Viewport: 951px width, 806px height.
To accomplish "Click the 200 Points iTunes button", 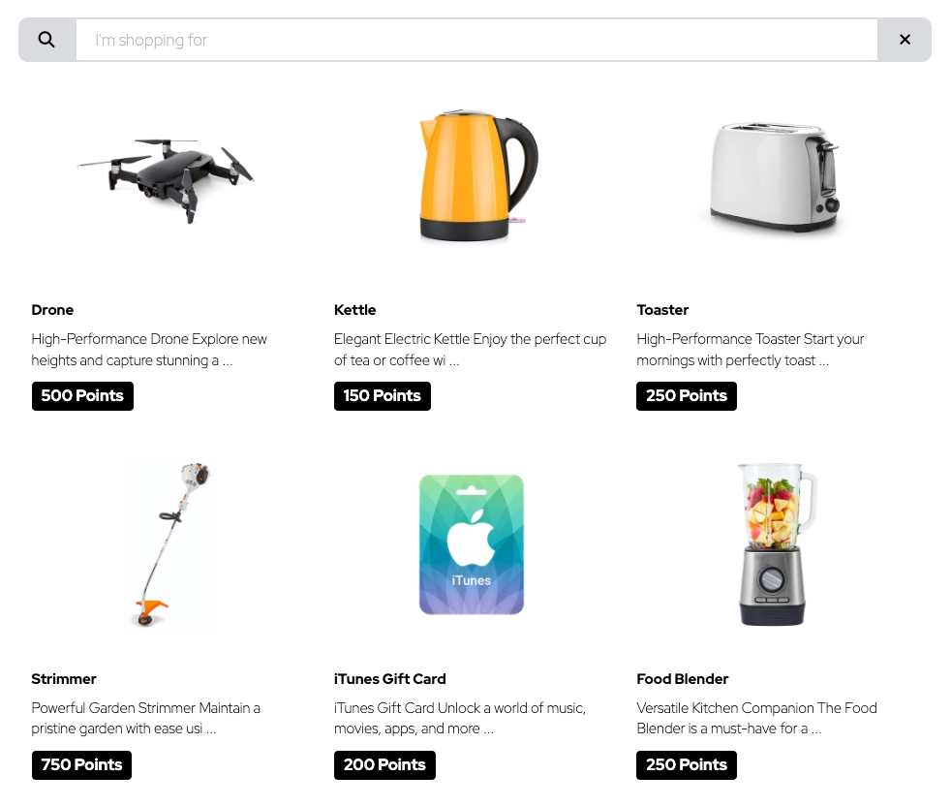I will point(384,764).
